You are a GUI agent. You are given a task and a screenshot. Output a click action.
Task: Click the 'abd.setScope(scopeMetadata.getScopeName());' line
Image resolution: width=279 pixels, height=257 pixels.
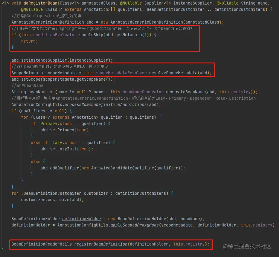[x=63, y=79]
